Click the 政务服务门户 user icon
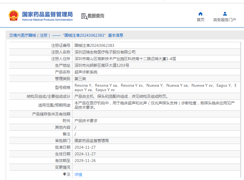 click(x=225, y=14)
